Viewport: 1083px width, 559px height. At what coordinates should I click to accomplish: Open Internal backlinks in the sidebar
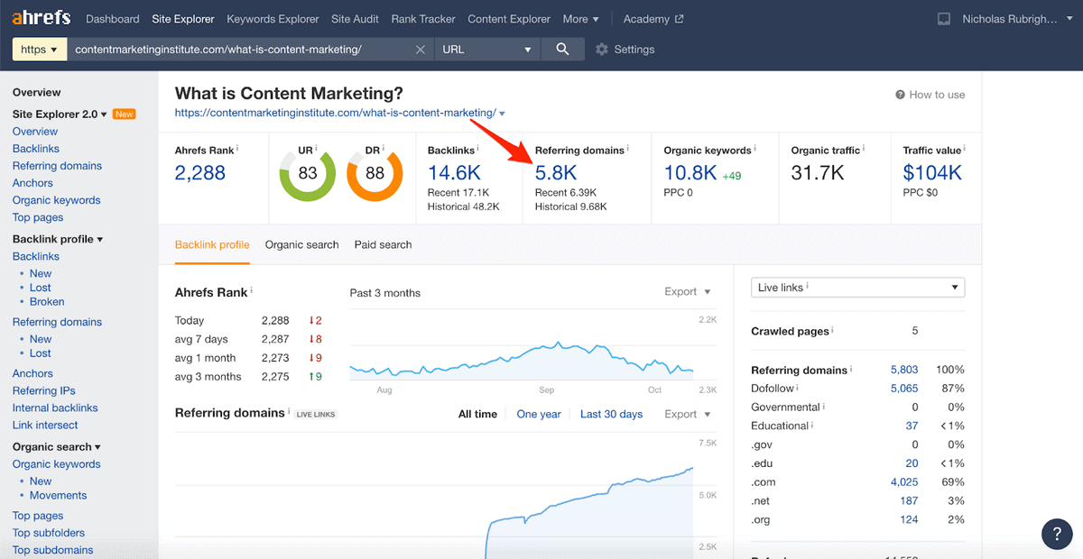click(x=55, y=408)
